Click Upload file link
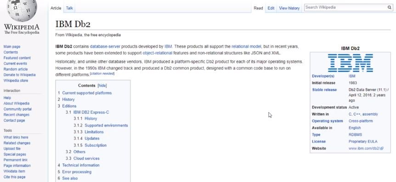This screenshot has width=396, height=182. [x=12, y=149]
